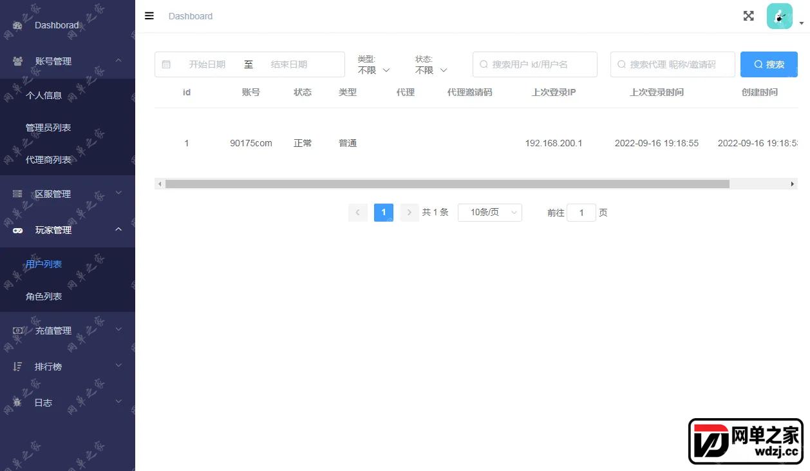Click the fullscreen toggle icon
Image resolution: width=810 pixels, height=471 pixels.
pos(748,16)
